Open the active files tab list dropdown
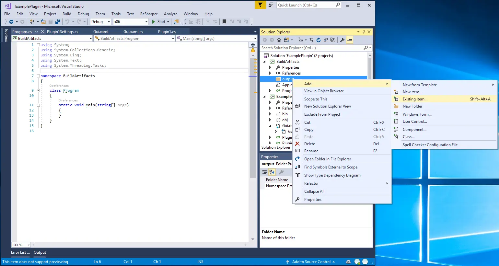Viewport: 499px width, 266px height. [x=255, y=32]
